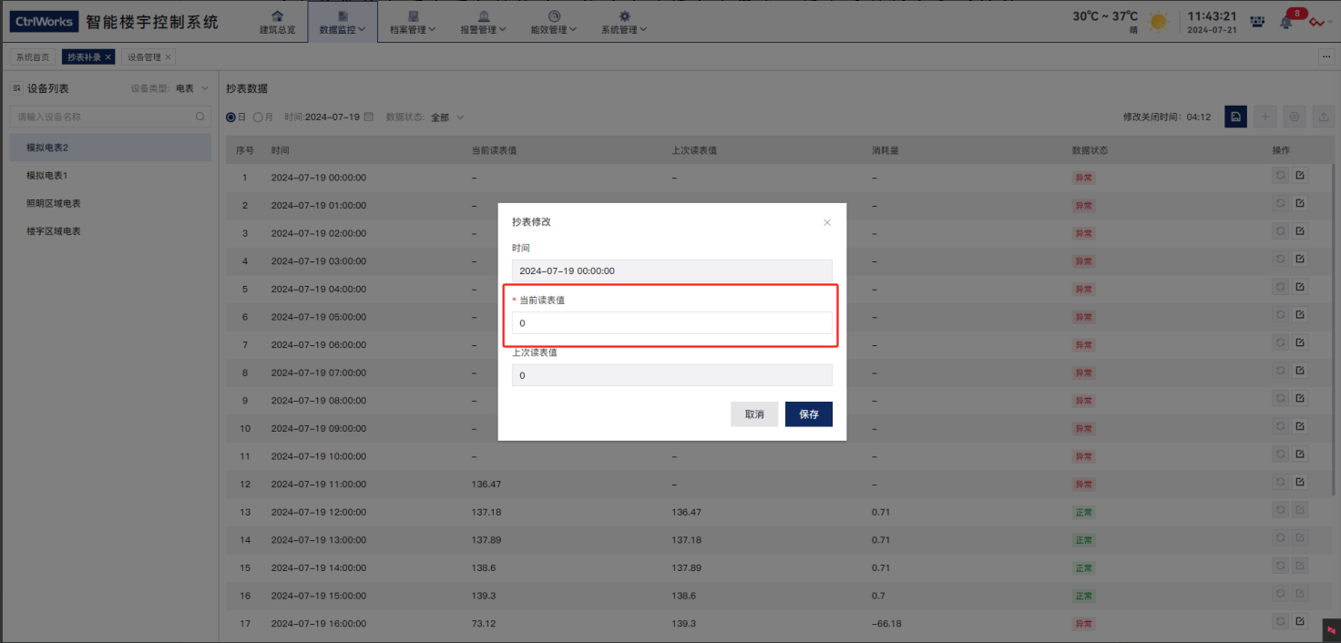Close the 抄表修改 dialog with X

tap(827, 222)
